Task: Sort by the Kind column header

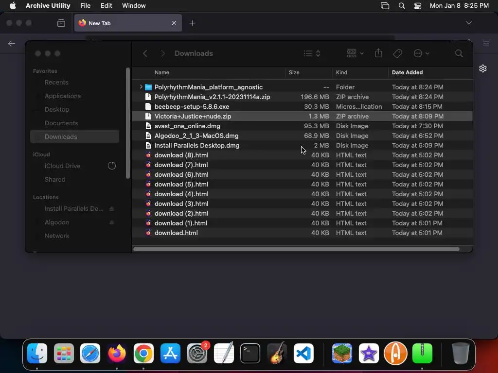Action: [x=341, y=72]
